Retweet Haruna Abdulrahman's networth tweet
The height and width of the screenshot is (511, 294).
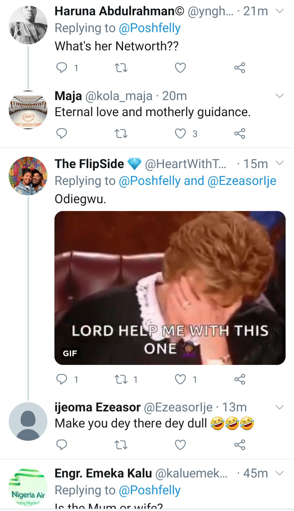coord(121,67)
